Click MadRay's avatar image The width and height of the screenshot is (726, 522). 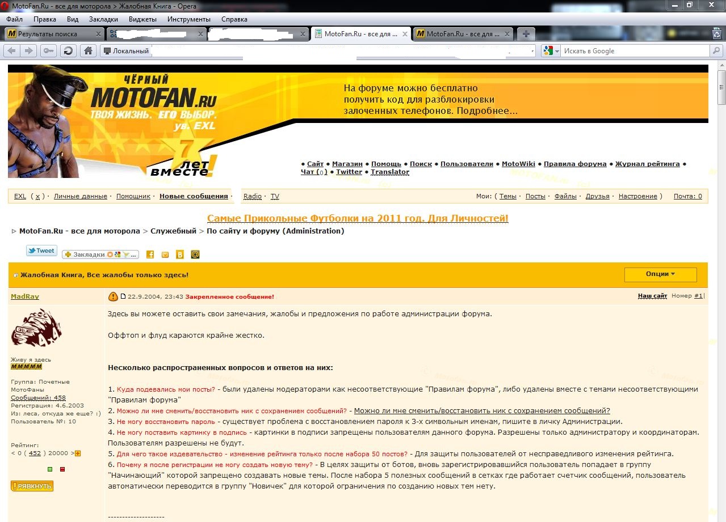point(36,329)
